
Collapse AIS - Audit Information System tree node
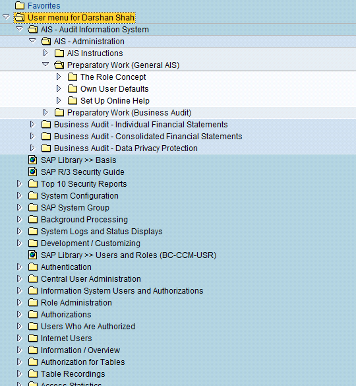[x=19, y=29]
